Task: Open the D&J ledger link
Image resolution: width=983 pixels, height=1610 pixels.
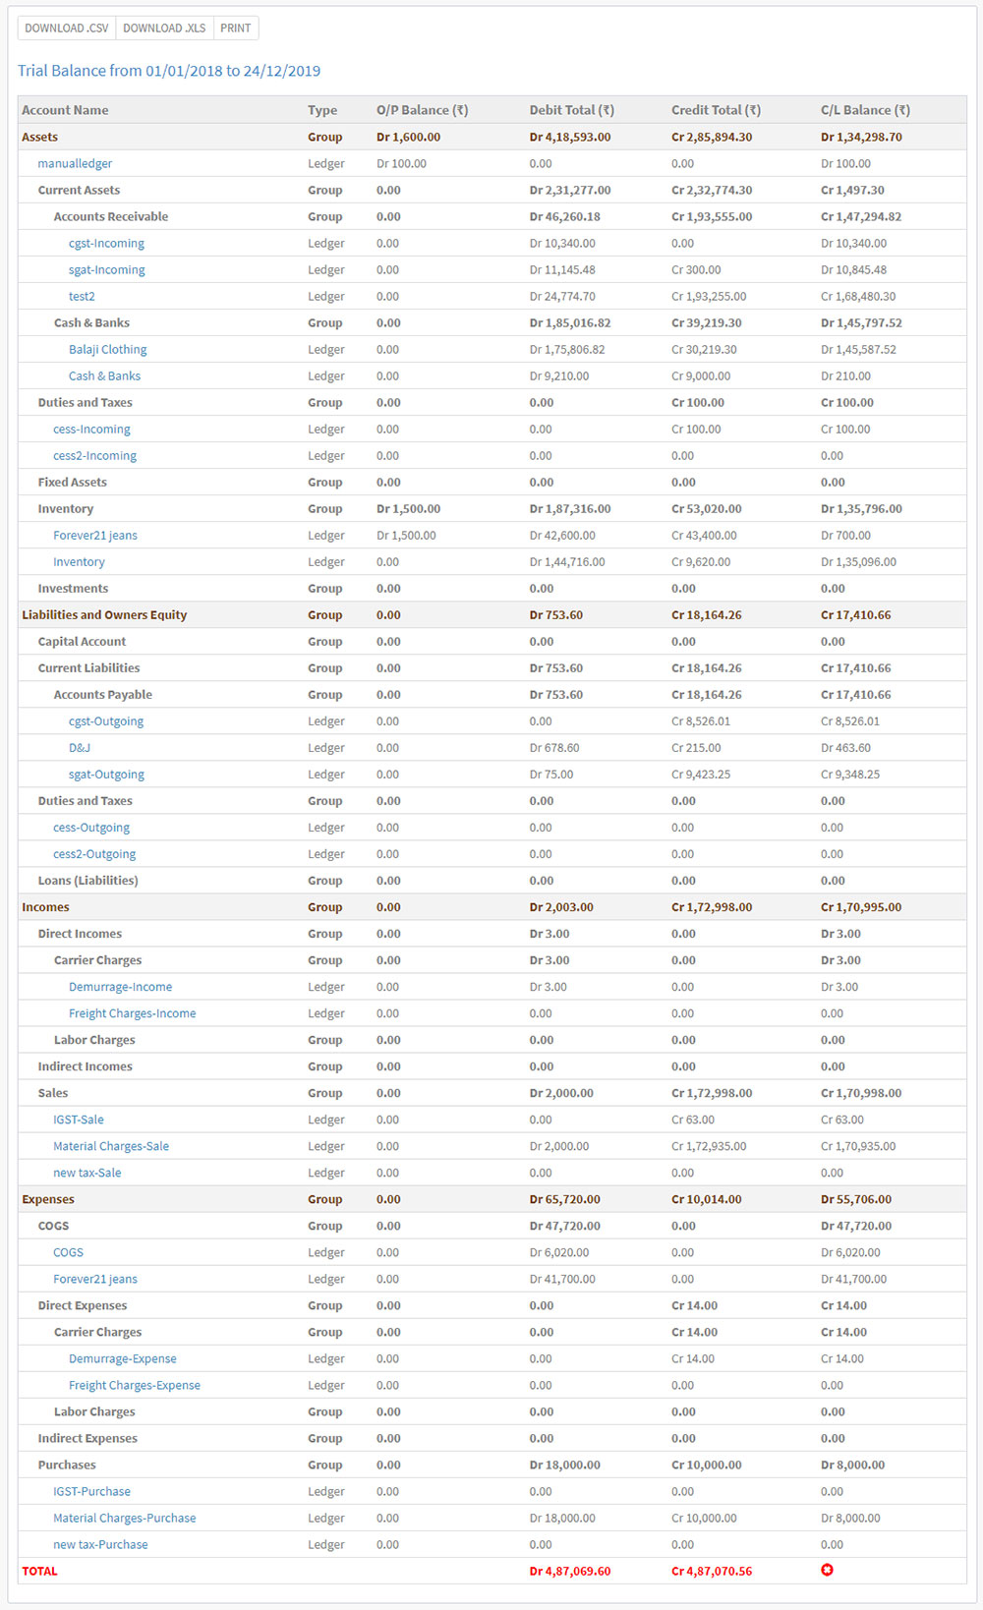Action: 80,748
